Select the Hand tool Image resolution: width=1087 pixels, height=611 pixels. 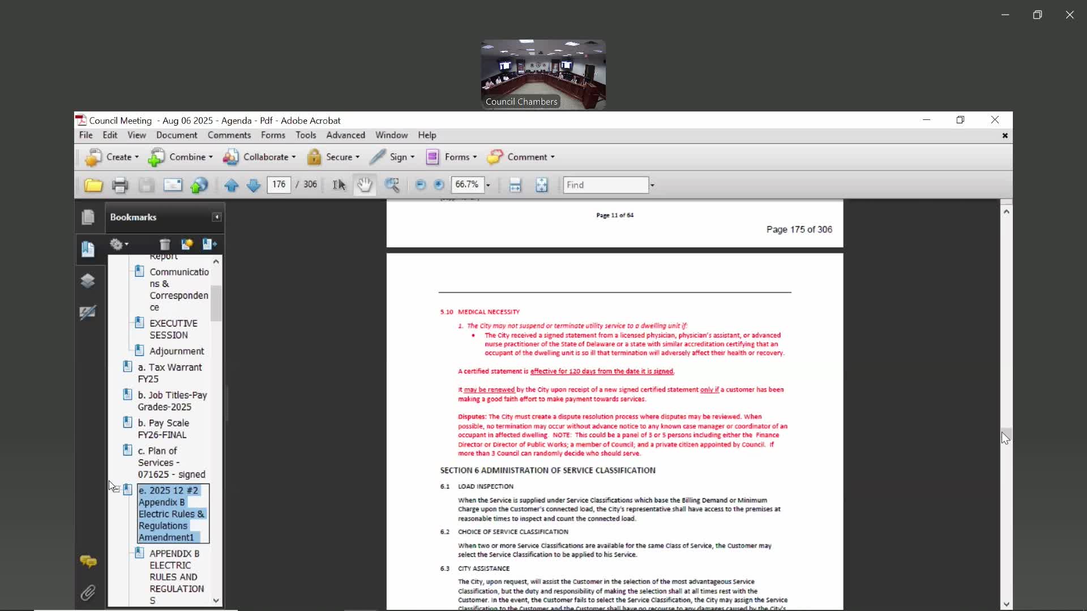(x=365, y=185)
